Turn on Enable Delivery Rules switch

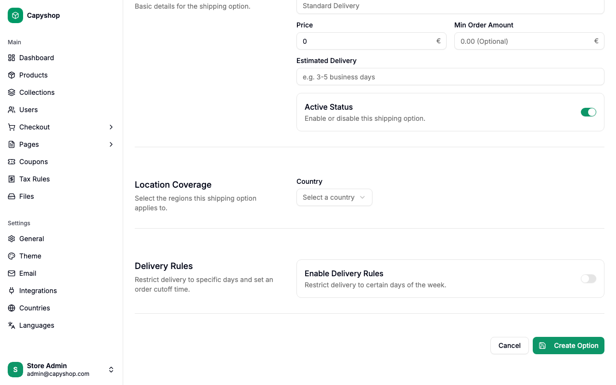click(589, 279)
